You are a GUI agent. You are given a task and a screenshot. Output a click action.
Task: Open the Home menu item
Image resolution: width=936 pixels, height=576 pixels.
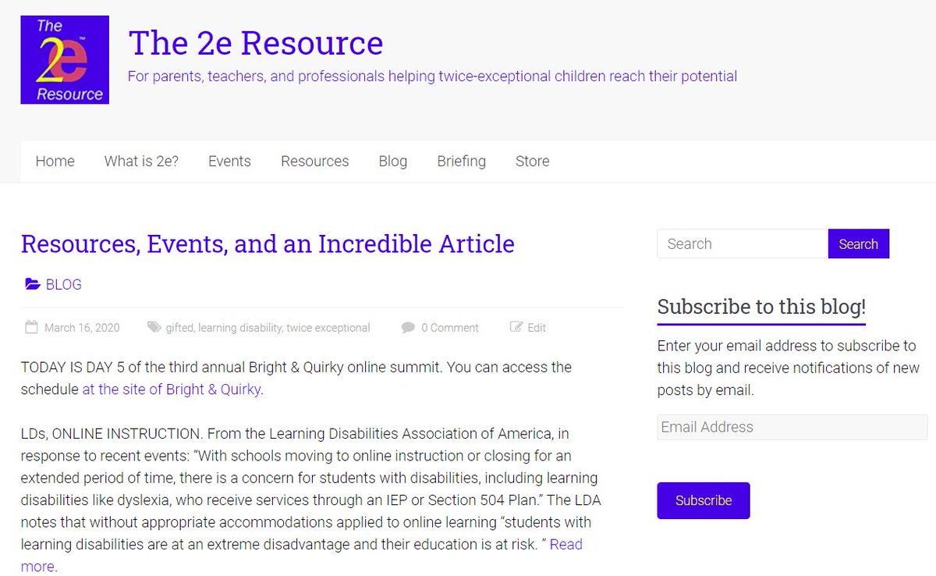click(55, 162)
